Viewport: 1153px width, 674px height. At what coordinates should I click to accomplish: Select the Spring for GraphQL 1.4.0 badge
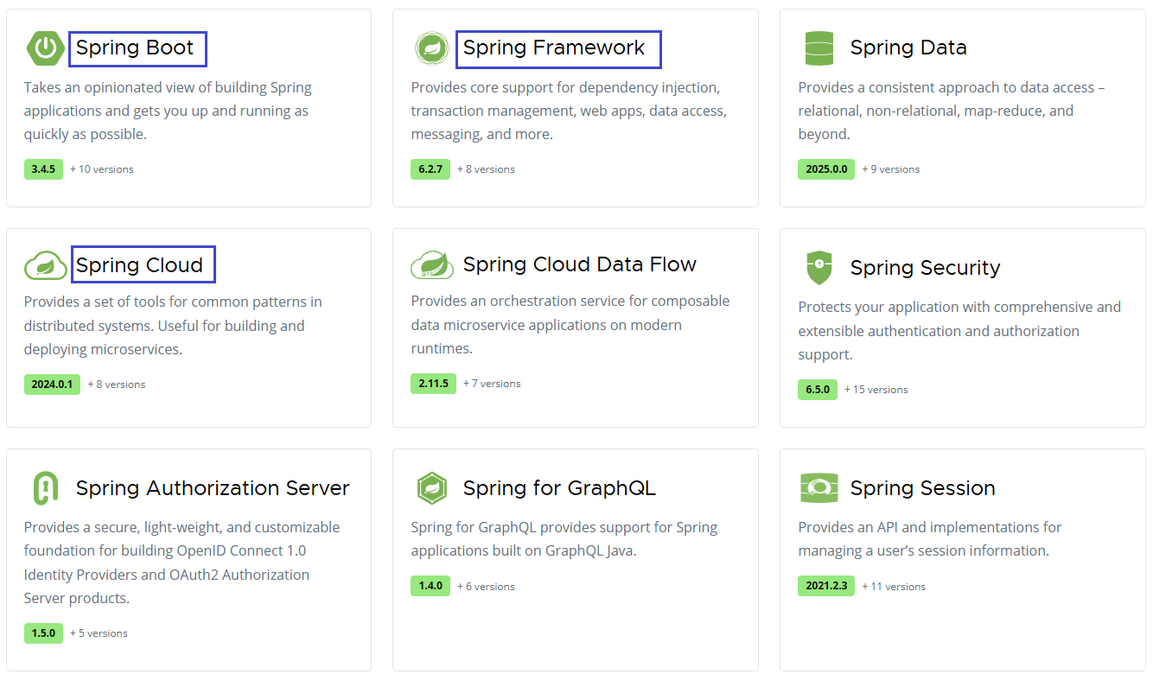(430, 587)
